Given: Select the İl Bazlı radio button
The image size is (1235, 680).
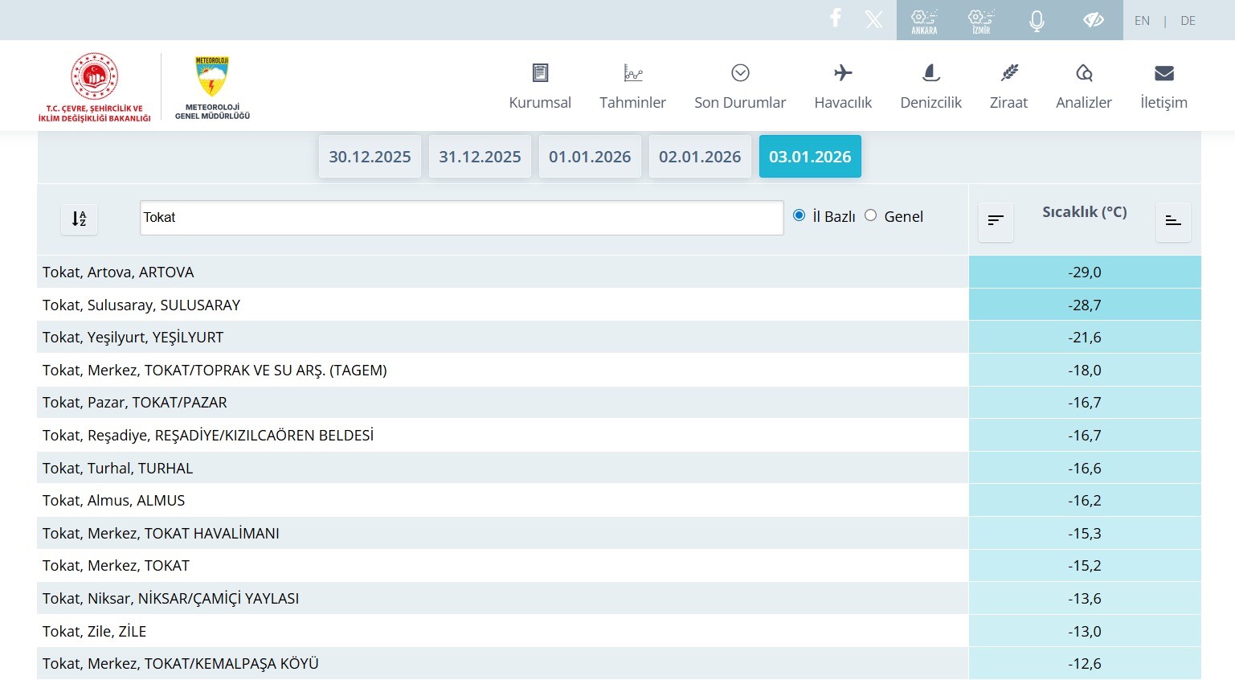Looking at the screenshot, I should (x=799, y=215).
